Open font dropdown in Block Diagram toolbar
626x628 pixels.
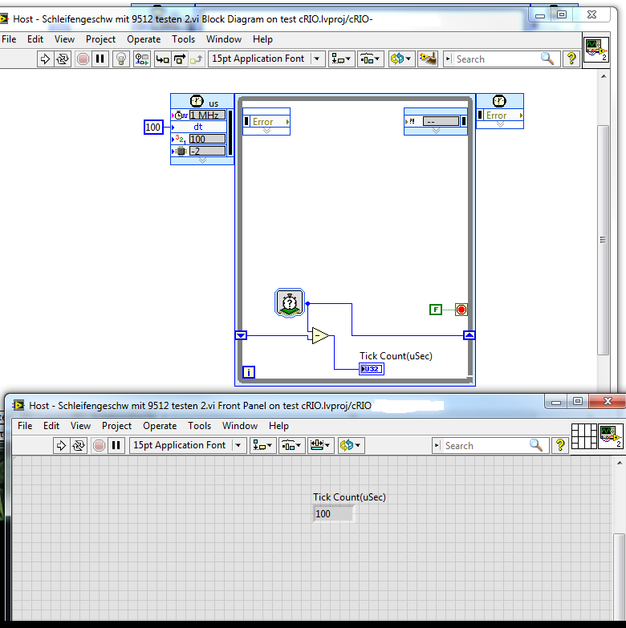(x=266, y=59)
